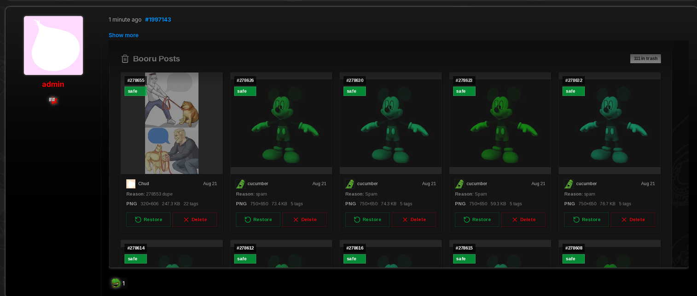Open post link #1997143
Viewport: 697px width, 296px height.
click(158, 20)
